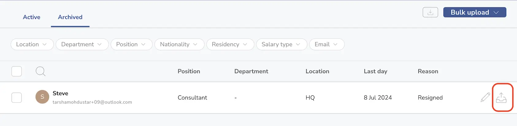The height and width of the screenshot is (126, 517).
Task: Click the Reason column header
Action: tap(428, 71)
